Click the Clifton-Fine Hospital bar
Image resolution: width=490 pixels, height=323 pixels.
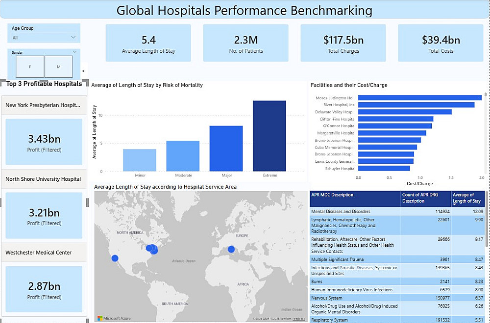[395, 119]
